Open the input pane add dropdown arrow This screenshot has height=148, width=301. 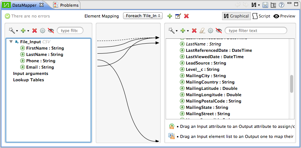28,31
